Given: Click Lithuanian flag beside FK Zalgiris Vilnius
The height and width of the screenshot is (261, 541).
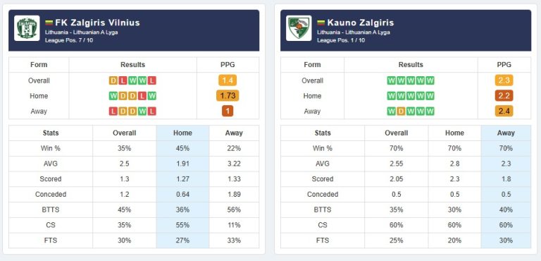Looking at the screenshot, I should 49,23.
